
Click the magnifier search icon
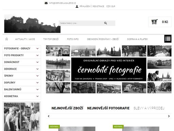pos(105,23)
